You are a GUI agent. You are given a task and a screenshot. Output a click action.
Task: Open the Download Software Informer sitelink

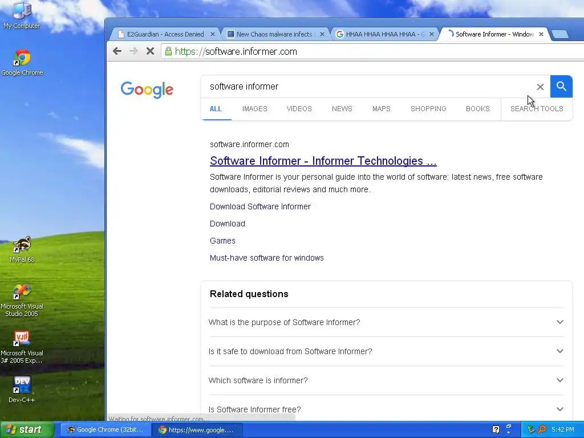[x=260, y=206]
